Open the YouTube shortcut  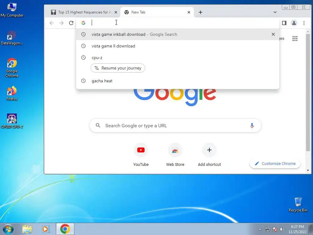tap(141, 155)
